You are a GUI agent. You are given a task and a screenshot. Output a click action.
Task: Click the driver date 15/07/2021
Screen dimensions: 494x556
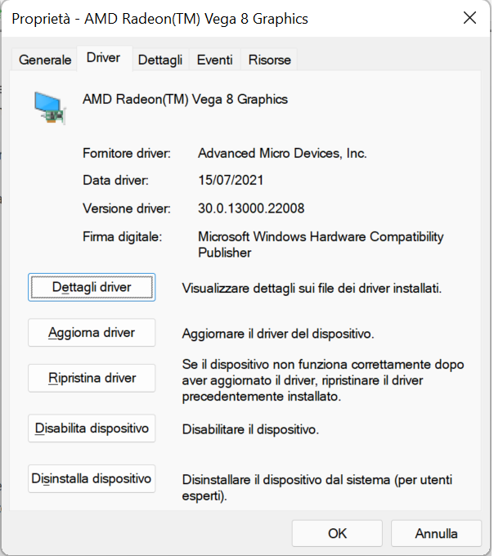(231, 180)
